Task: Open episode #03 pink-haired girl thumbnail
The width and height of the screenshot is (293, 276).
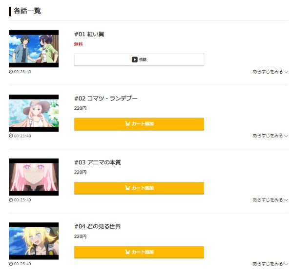Action: [34, 177]
